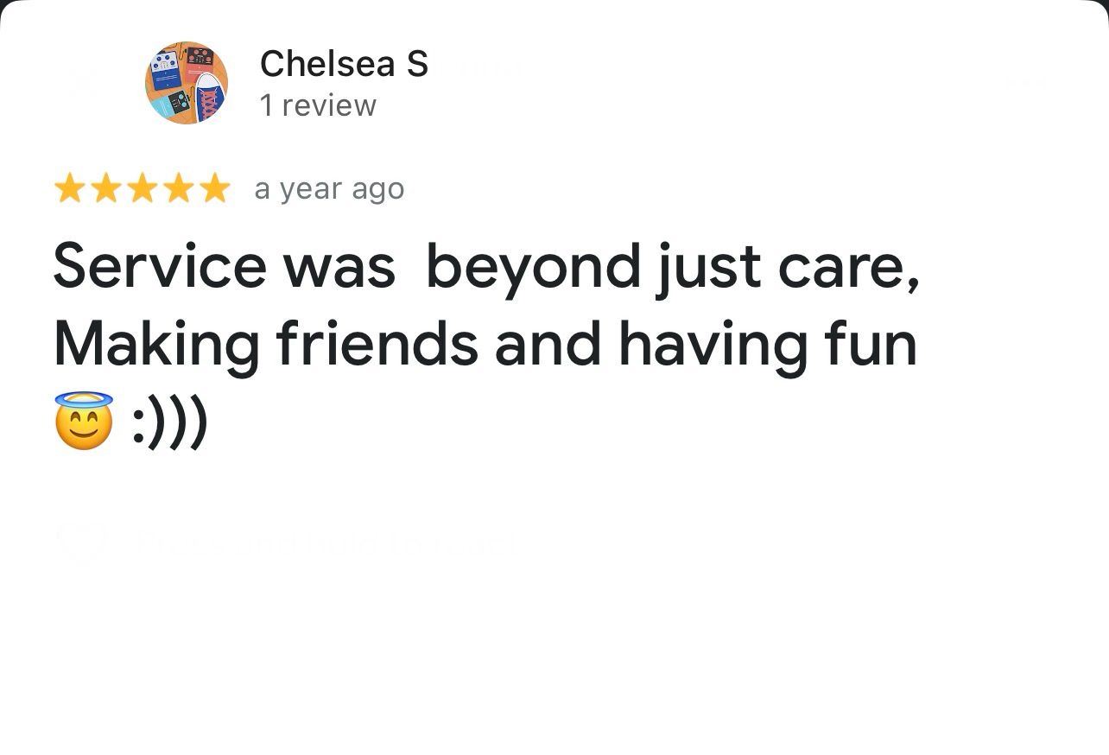The height and width of the screenshot is (755, 1109).
Task: Open the faint more options icon at top right
Action: pyautogui.click(x=1024, y=81)
